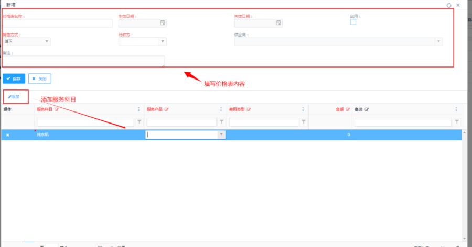Click the 备注 text area

tap(84, 61)
